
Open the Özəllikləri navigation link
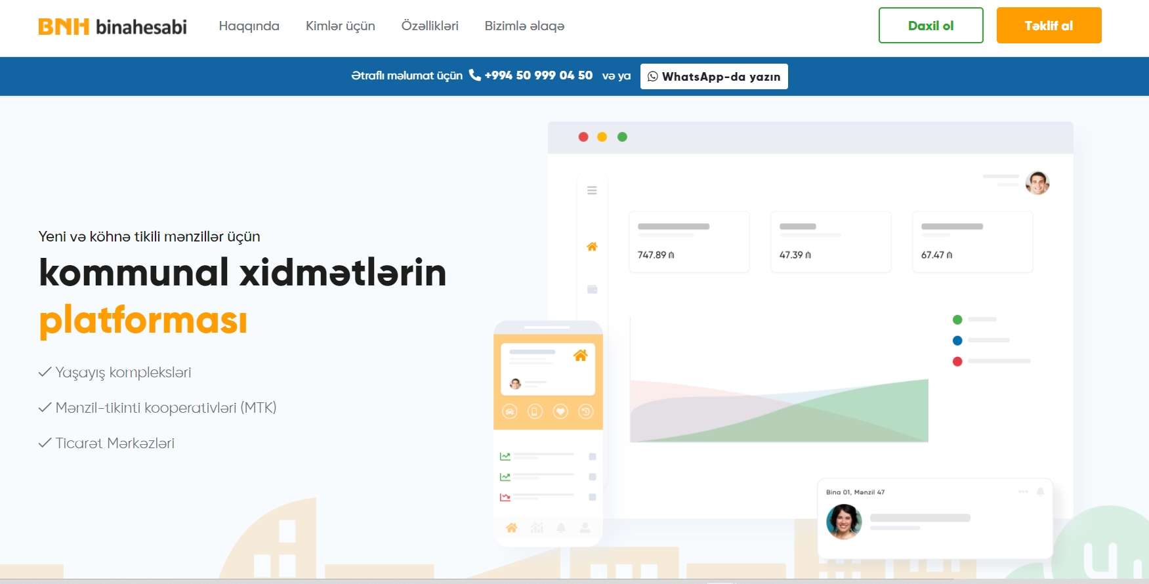tap(430, 26)
